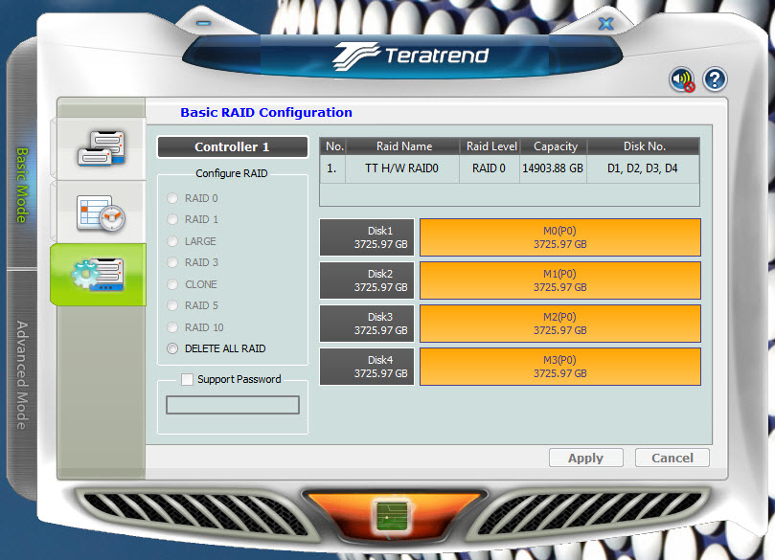Switch to the Advanced Mode tab
Viewport: 775px width, 560px height.
(x=22, y=375)
